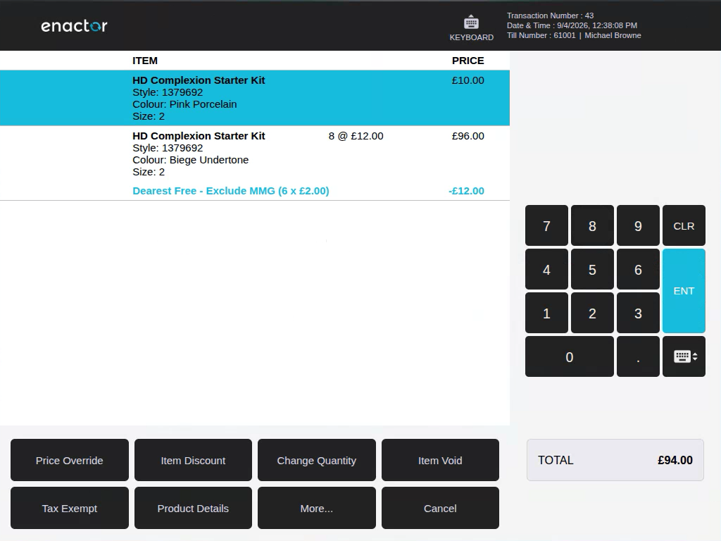Open the on-screen KEYBOARD from header
721x541 pixels.
click(471, 28)
